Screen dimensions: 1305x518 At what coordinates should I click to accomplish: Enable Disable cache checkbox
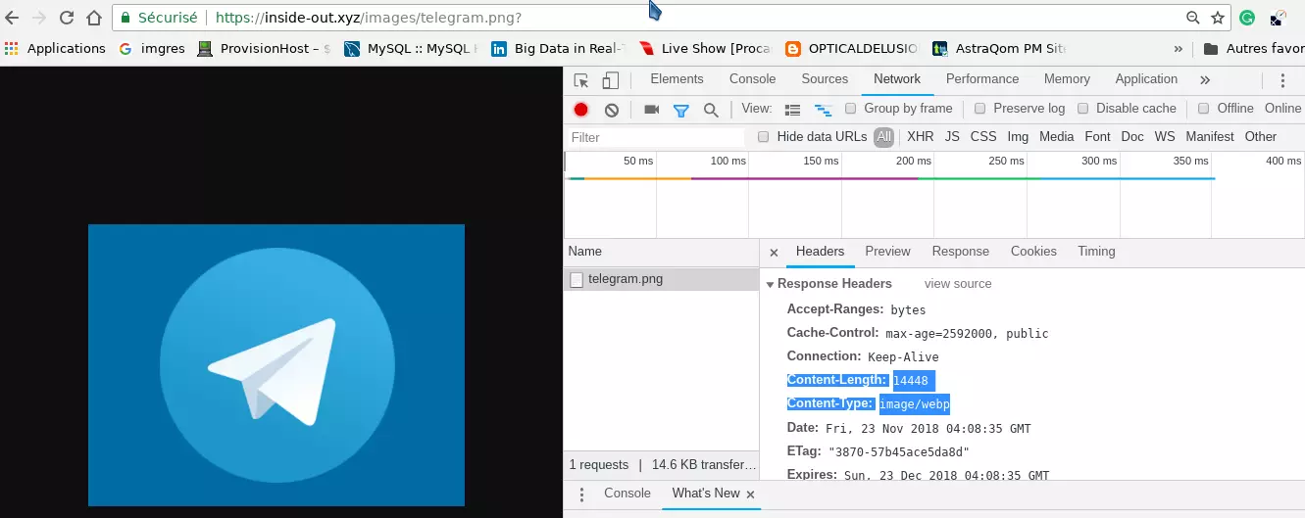click(1083, 109)
